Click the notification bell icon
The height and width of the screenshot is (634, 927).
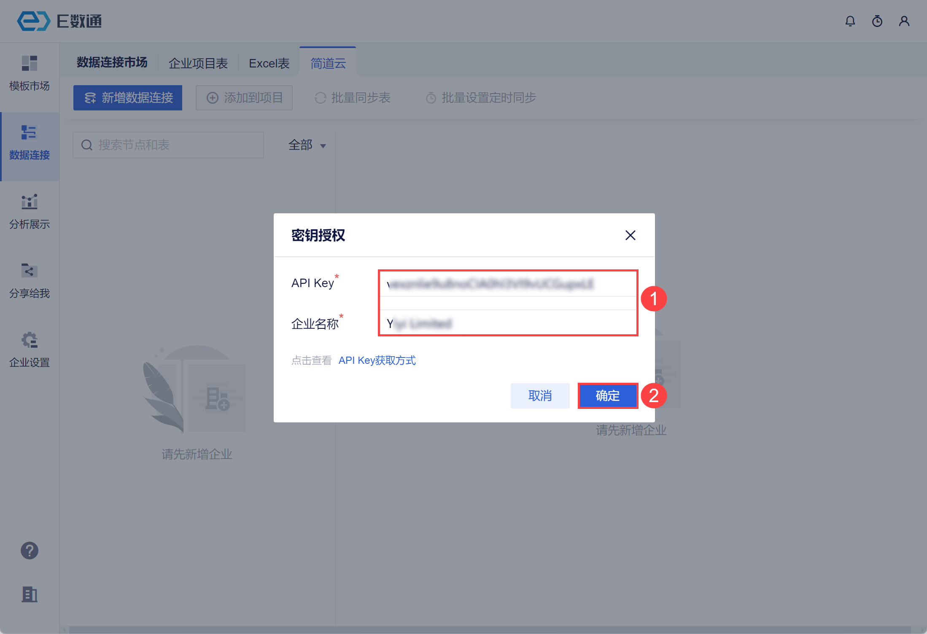850,21
